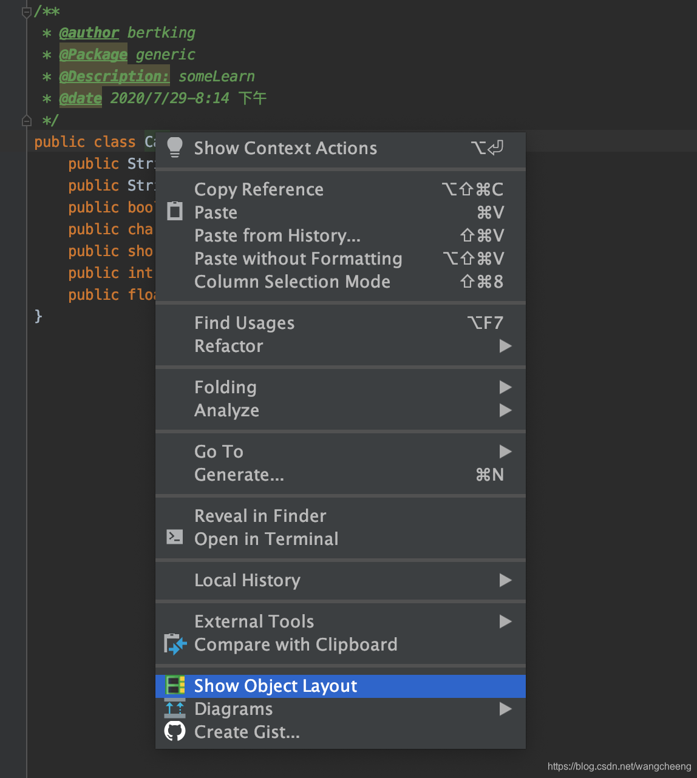Select Paste without Formatting
The height and width of the screenshot is (778, 697).
point(298,259)
